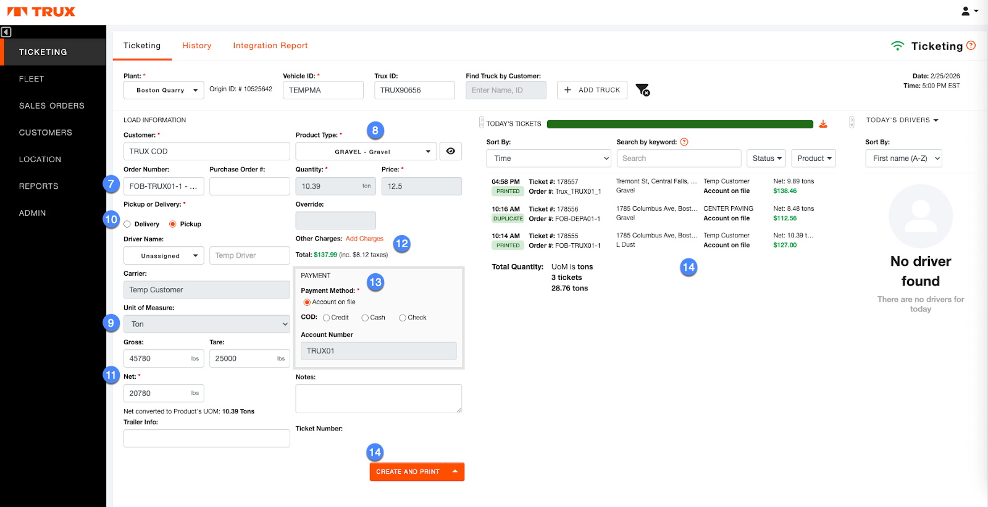The image size is (988, 507).
Task: Open the Plant dropdown showing Boston Quarry
Action: click(164, 90)
